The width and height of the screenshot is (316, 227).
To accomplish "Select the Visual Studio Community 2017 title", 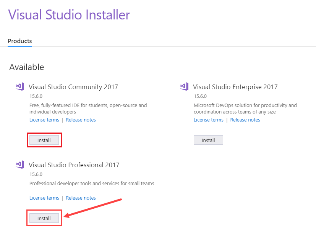I will [x=73, y=87].
